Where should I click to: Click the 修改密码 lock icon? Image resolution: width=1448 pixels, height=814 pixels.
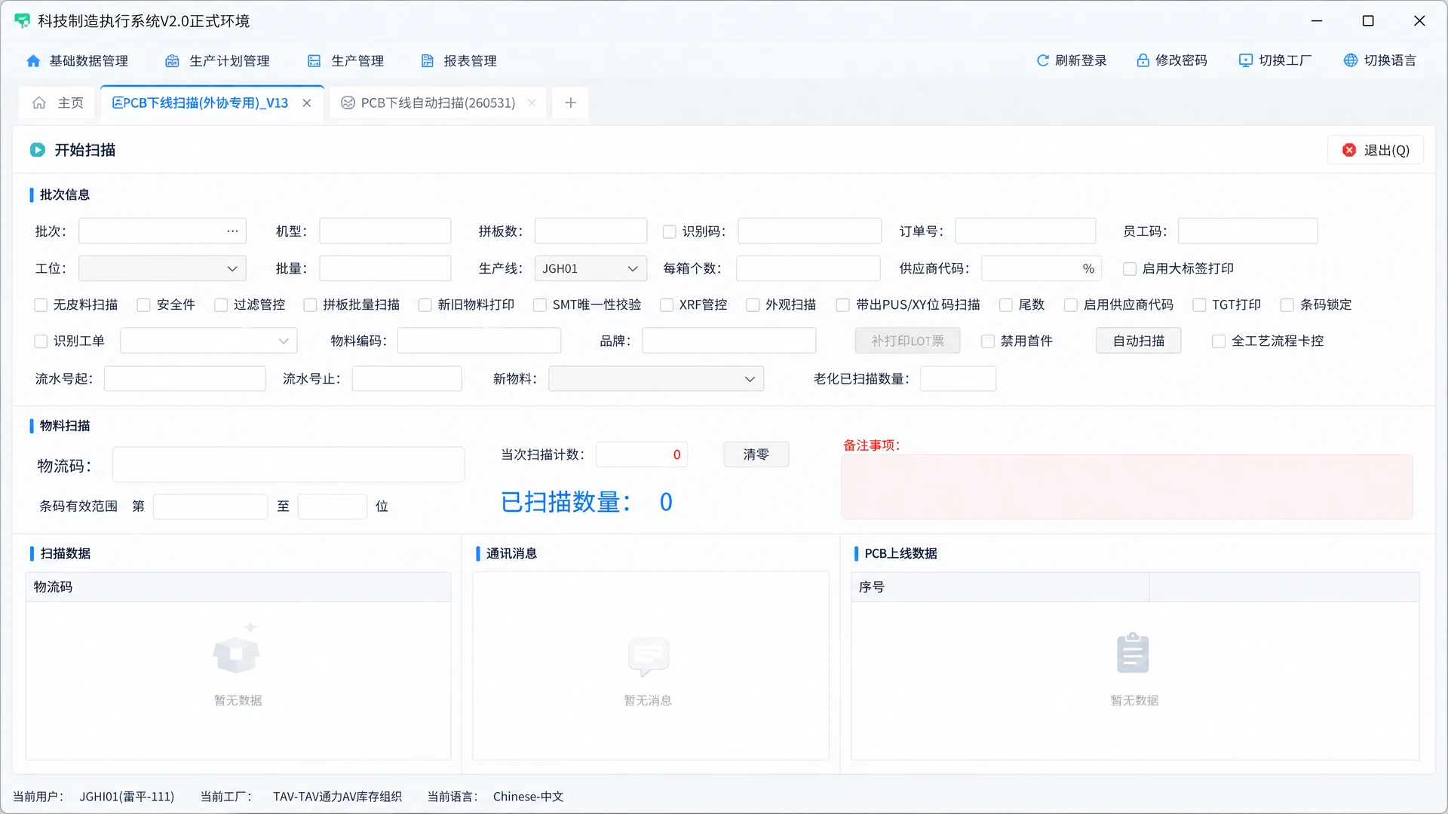(1143, 60)
